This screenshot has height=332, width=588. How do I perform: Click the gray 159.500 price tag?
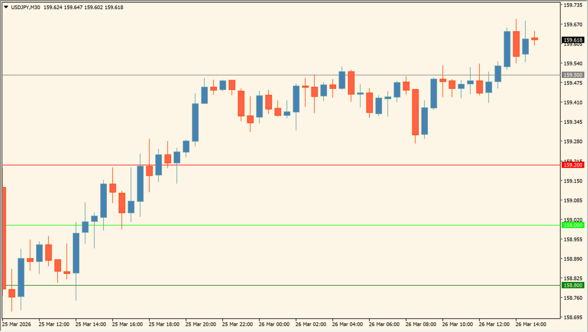coord(573,75)
